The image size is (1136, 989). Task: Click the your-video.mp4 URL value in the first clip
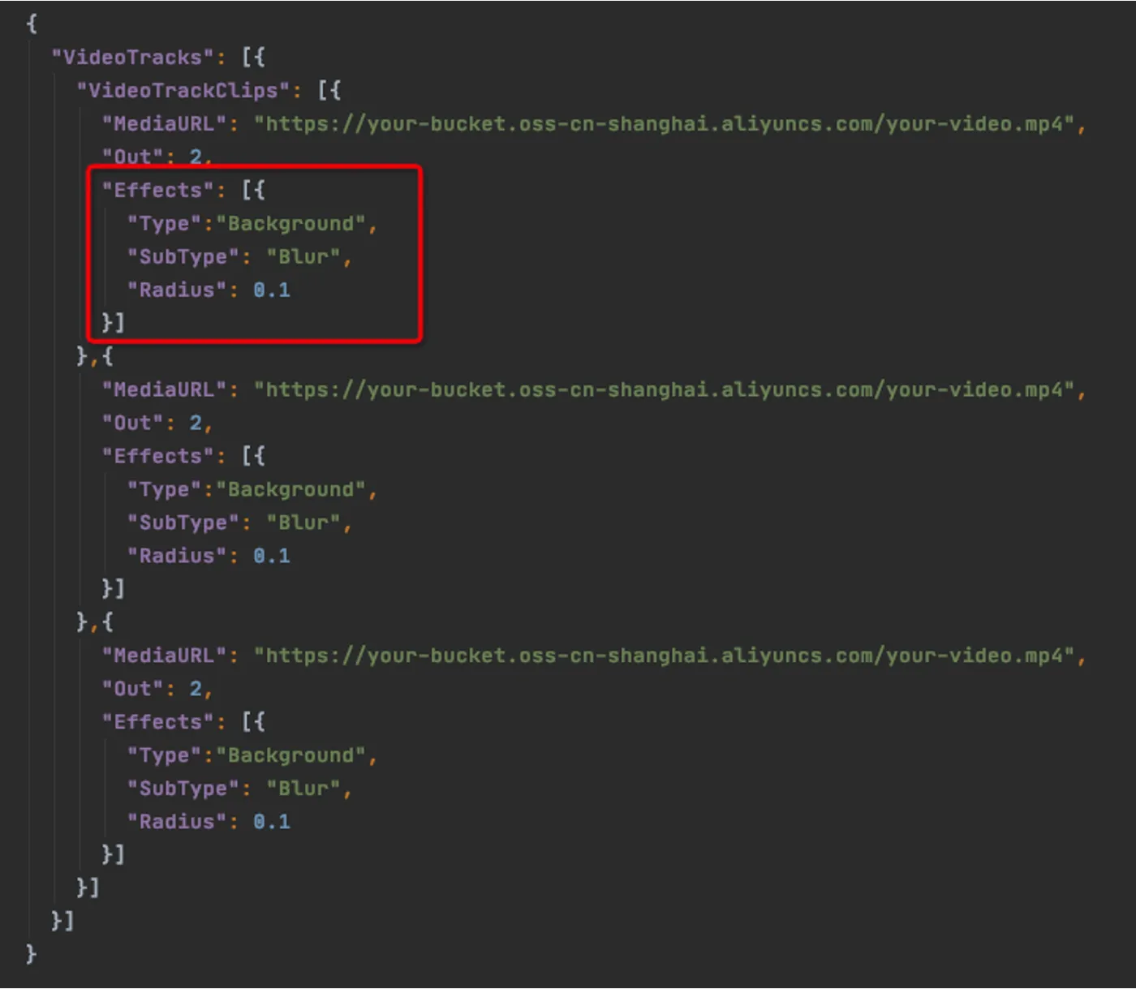(665, 124)
